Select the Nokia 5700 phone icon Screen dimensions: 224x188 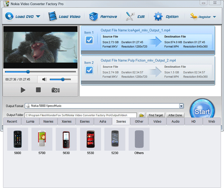coord(42,139)
